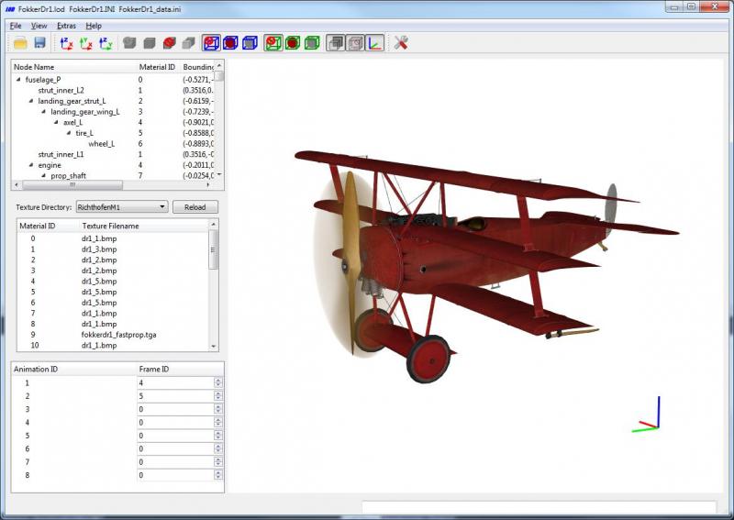Screen dimensions: 734x520
Task: Click the save floppy disk icon
Action: pyautogui.click(x=40, y=43)
